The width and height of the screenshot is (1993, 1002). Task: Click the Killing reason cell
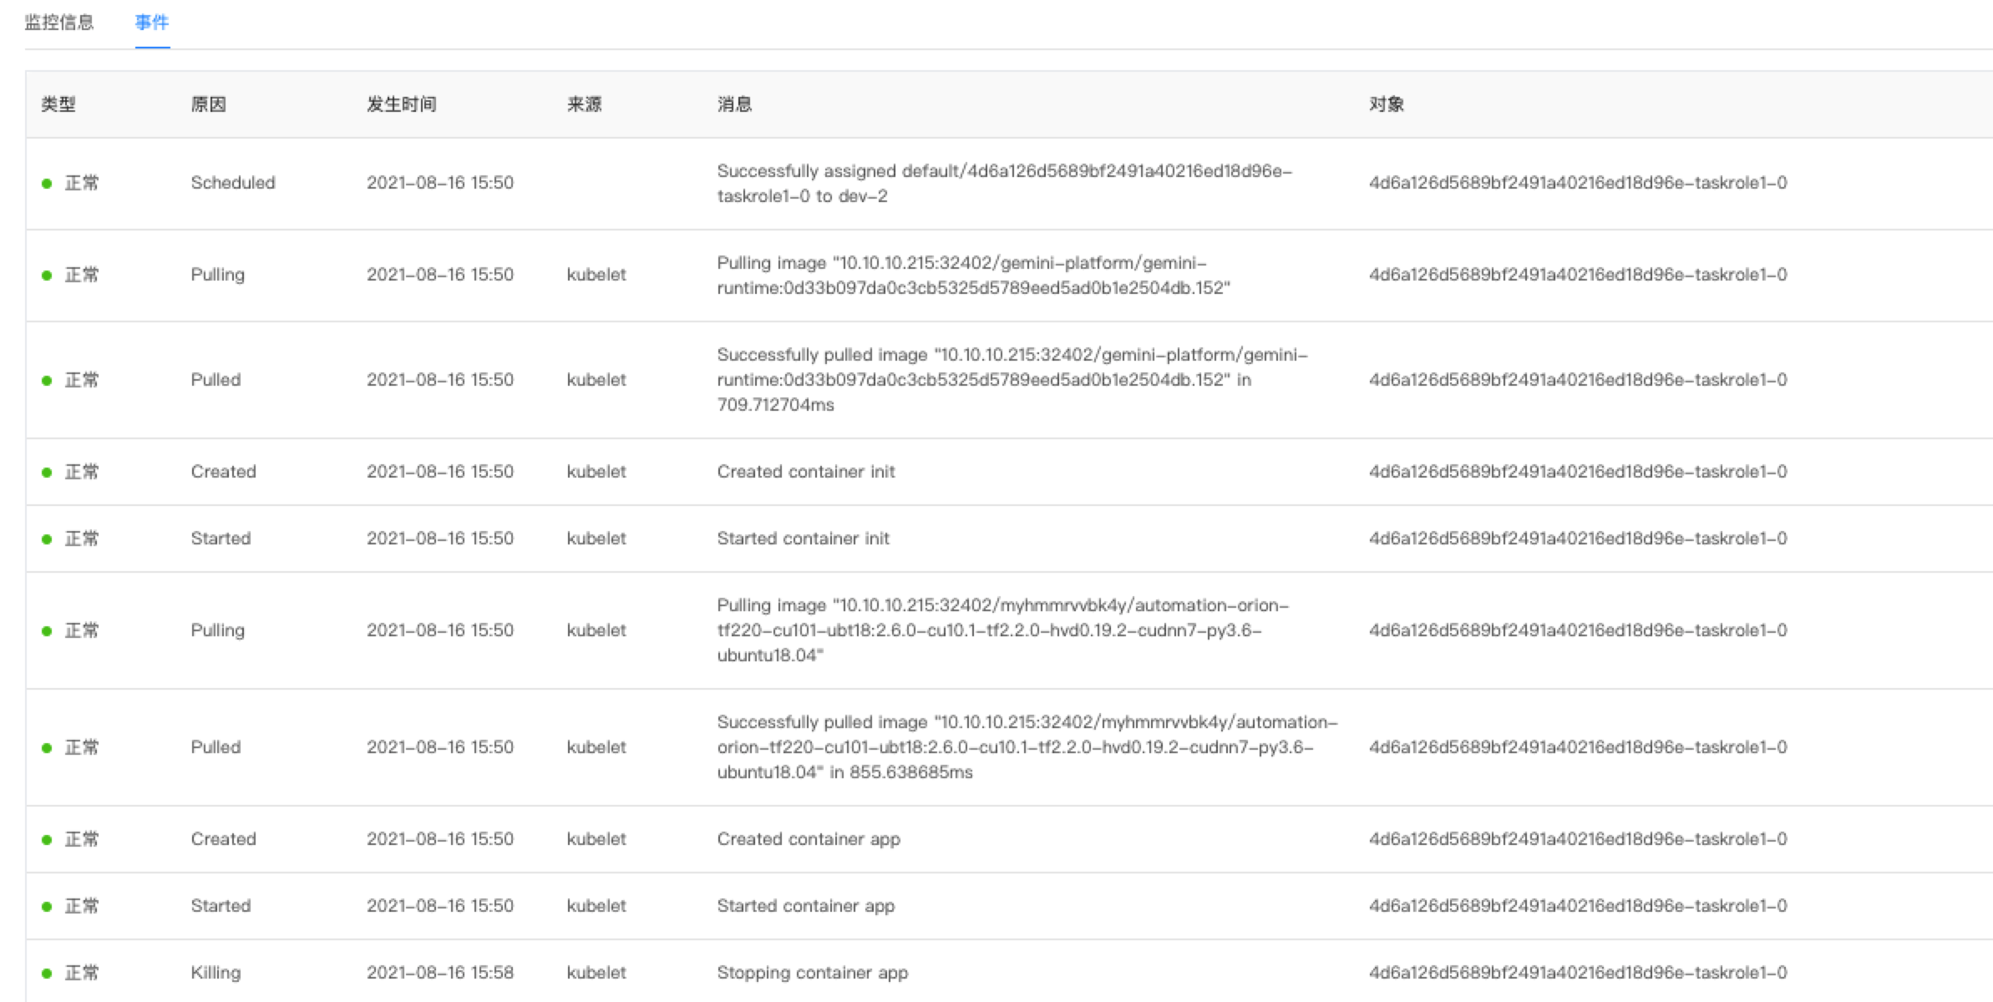tap(216, 973)
